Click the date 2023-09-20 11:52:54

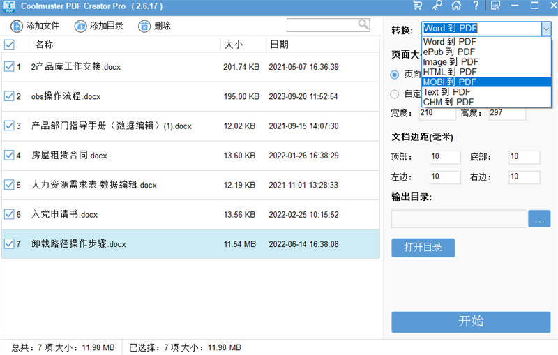(x=303, y=96)
